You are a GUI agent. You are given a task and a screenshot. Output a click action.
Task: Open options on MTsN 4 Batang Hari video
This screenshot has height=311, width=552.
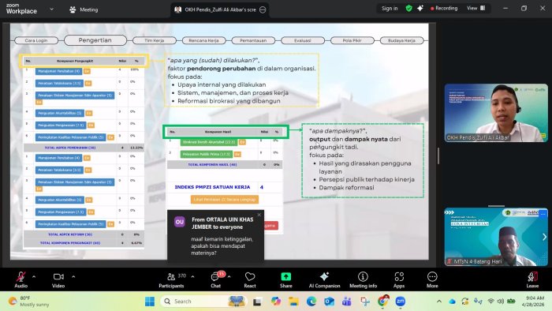543,214
